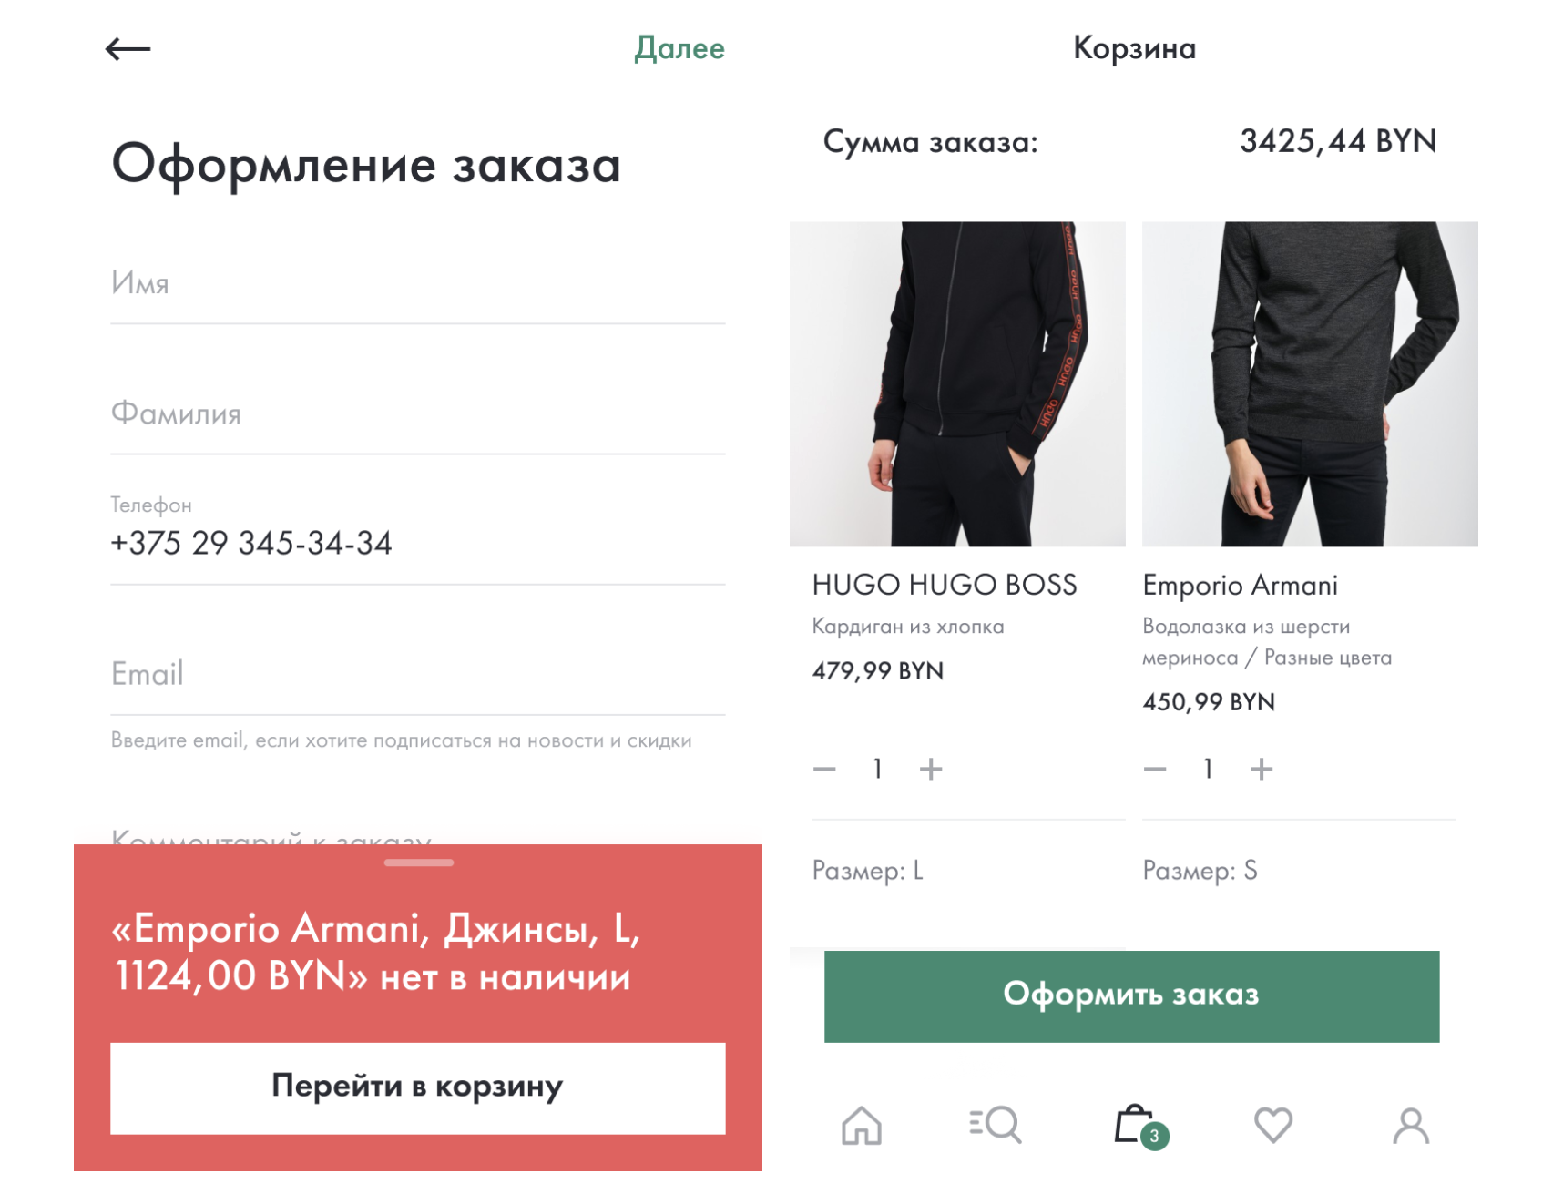This screenshot has width=1563, height=1184.
Task: Grab the red sheet drag handle
Action: [418, 862]
